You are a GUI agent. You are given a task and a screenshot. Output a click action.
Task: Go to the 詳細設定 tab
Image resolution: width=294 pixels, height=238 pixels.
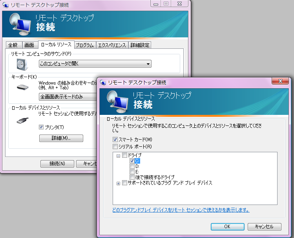140,45
